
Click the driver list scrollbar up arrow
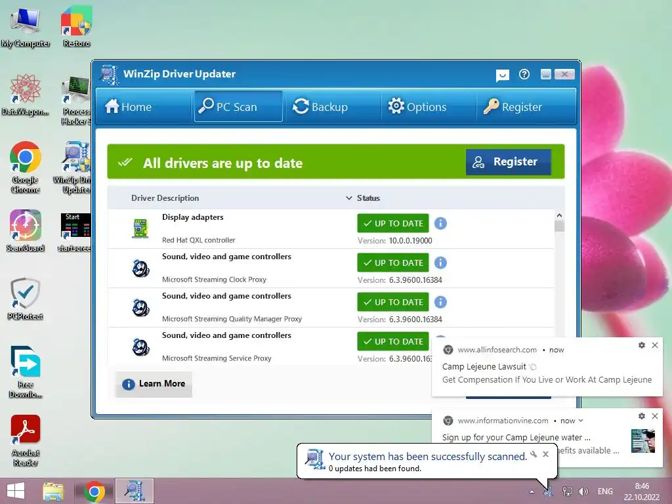pyautogui.click(x=559, y=215)
